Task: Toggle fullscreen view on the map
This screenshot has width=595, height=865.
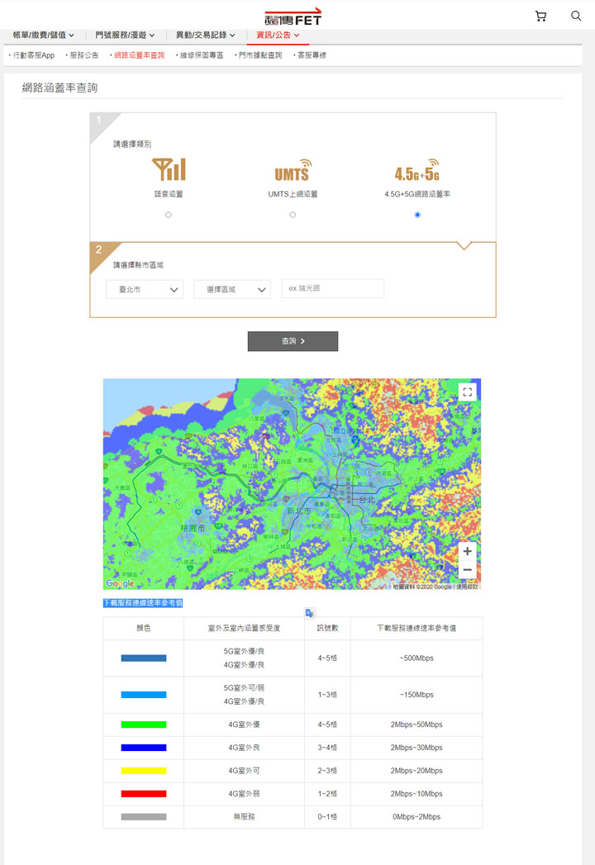Action: [468, 392]
